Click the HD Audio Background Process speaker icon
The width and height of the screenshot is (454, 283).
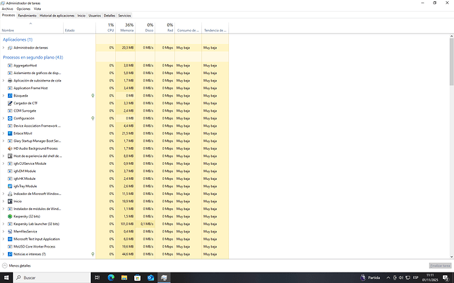9,148
